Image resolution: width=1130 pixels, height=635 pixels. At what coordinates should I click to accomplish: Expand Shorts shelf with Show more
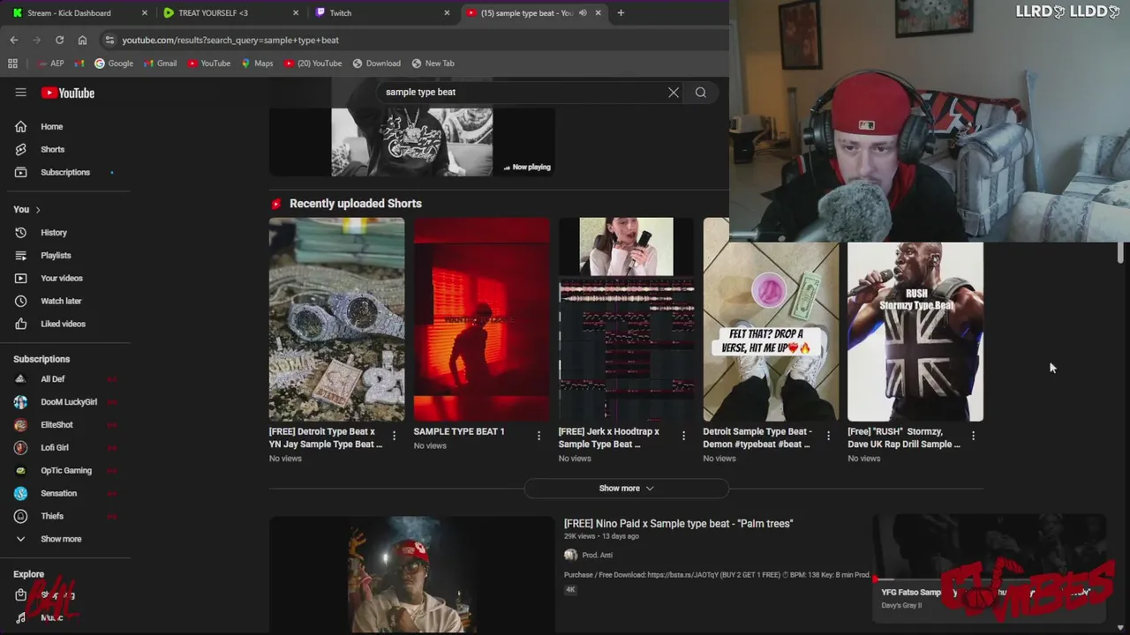coord(627,488)
